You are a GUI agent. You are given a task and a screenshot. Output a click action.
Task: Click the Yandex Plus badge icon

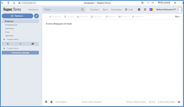coord(151,10)
